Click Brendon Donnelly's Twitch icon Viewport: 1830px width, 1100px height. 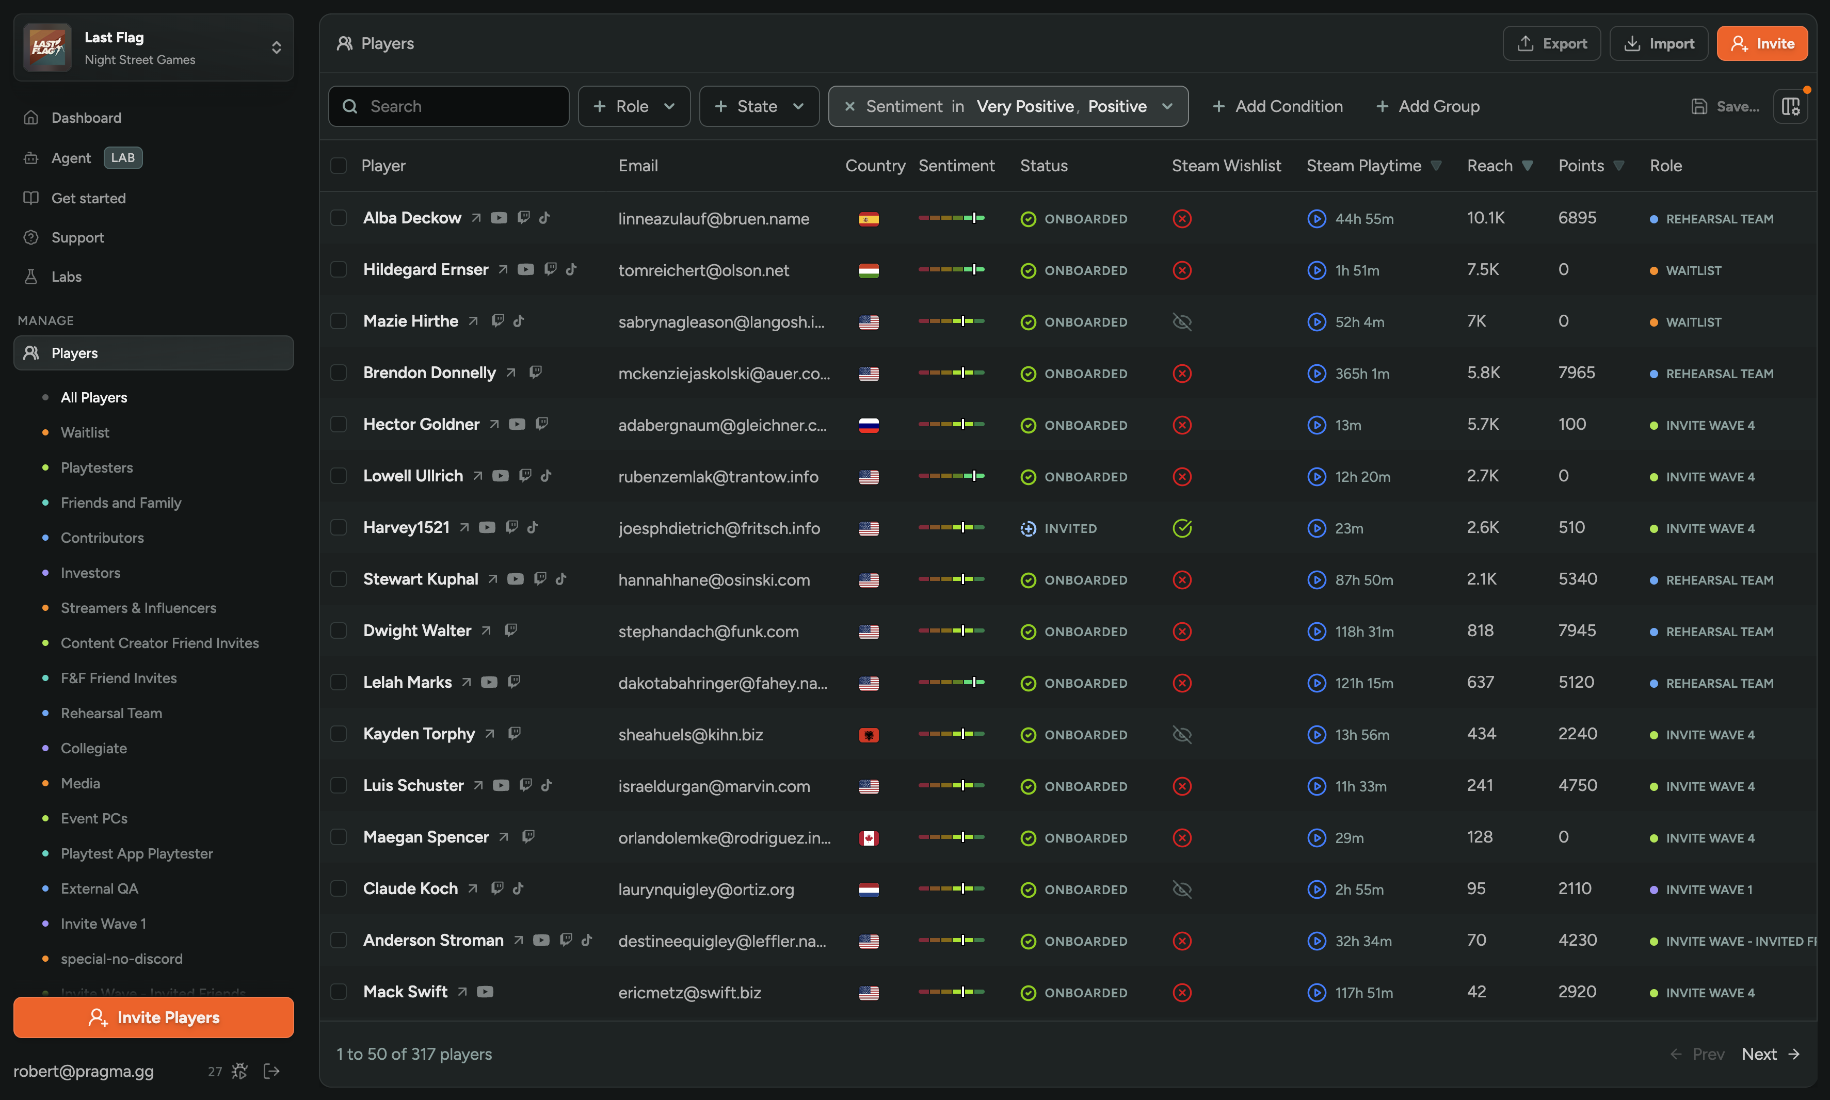click(535, 372)
